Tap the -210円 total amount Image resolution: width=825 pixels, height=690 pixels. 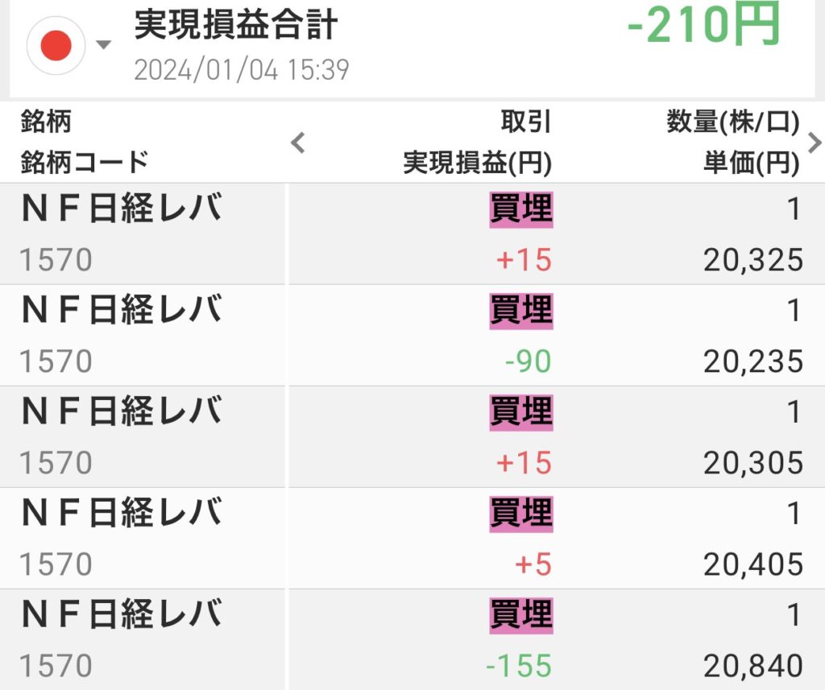[703, 27]
